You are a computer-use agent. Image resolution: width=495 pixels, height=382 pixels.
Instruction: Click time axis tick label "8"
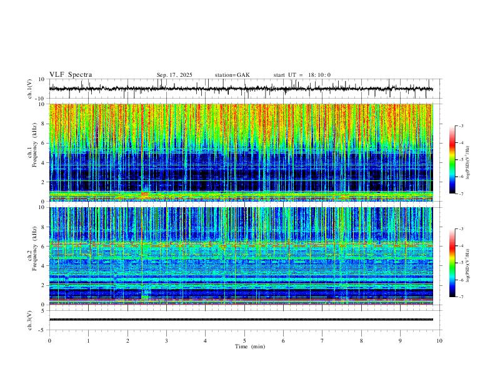point(361,341)
